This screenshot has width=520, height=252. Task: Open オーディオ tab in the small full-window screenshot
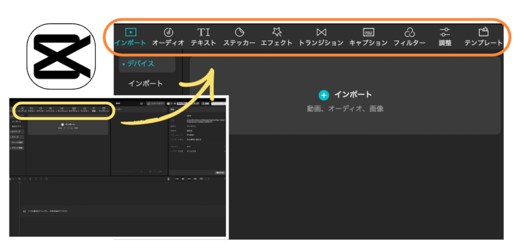(x=22, y=110)
